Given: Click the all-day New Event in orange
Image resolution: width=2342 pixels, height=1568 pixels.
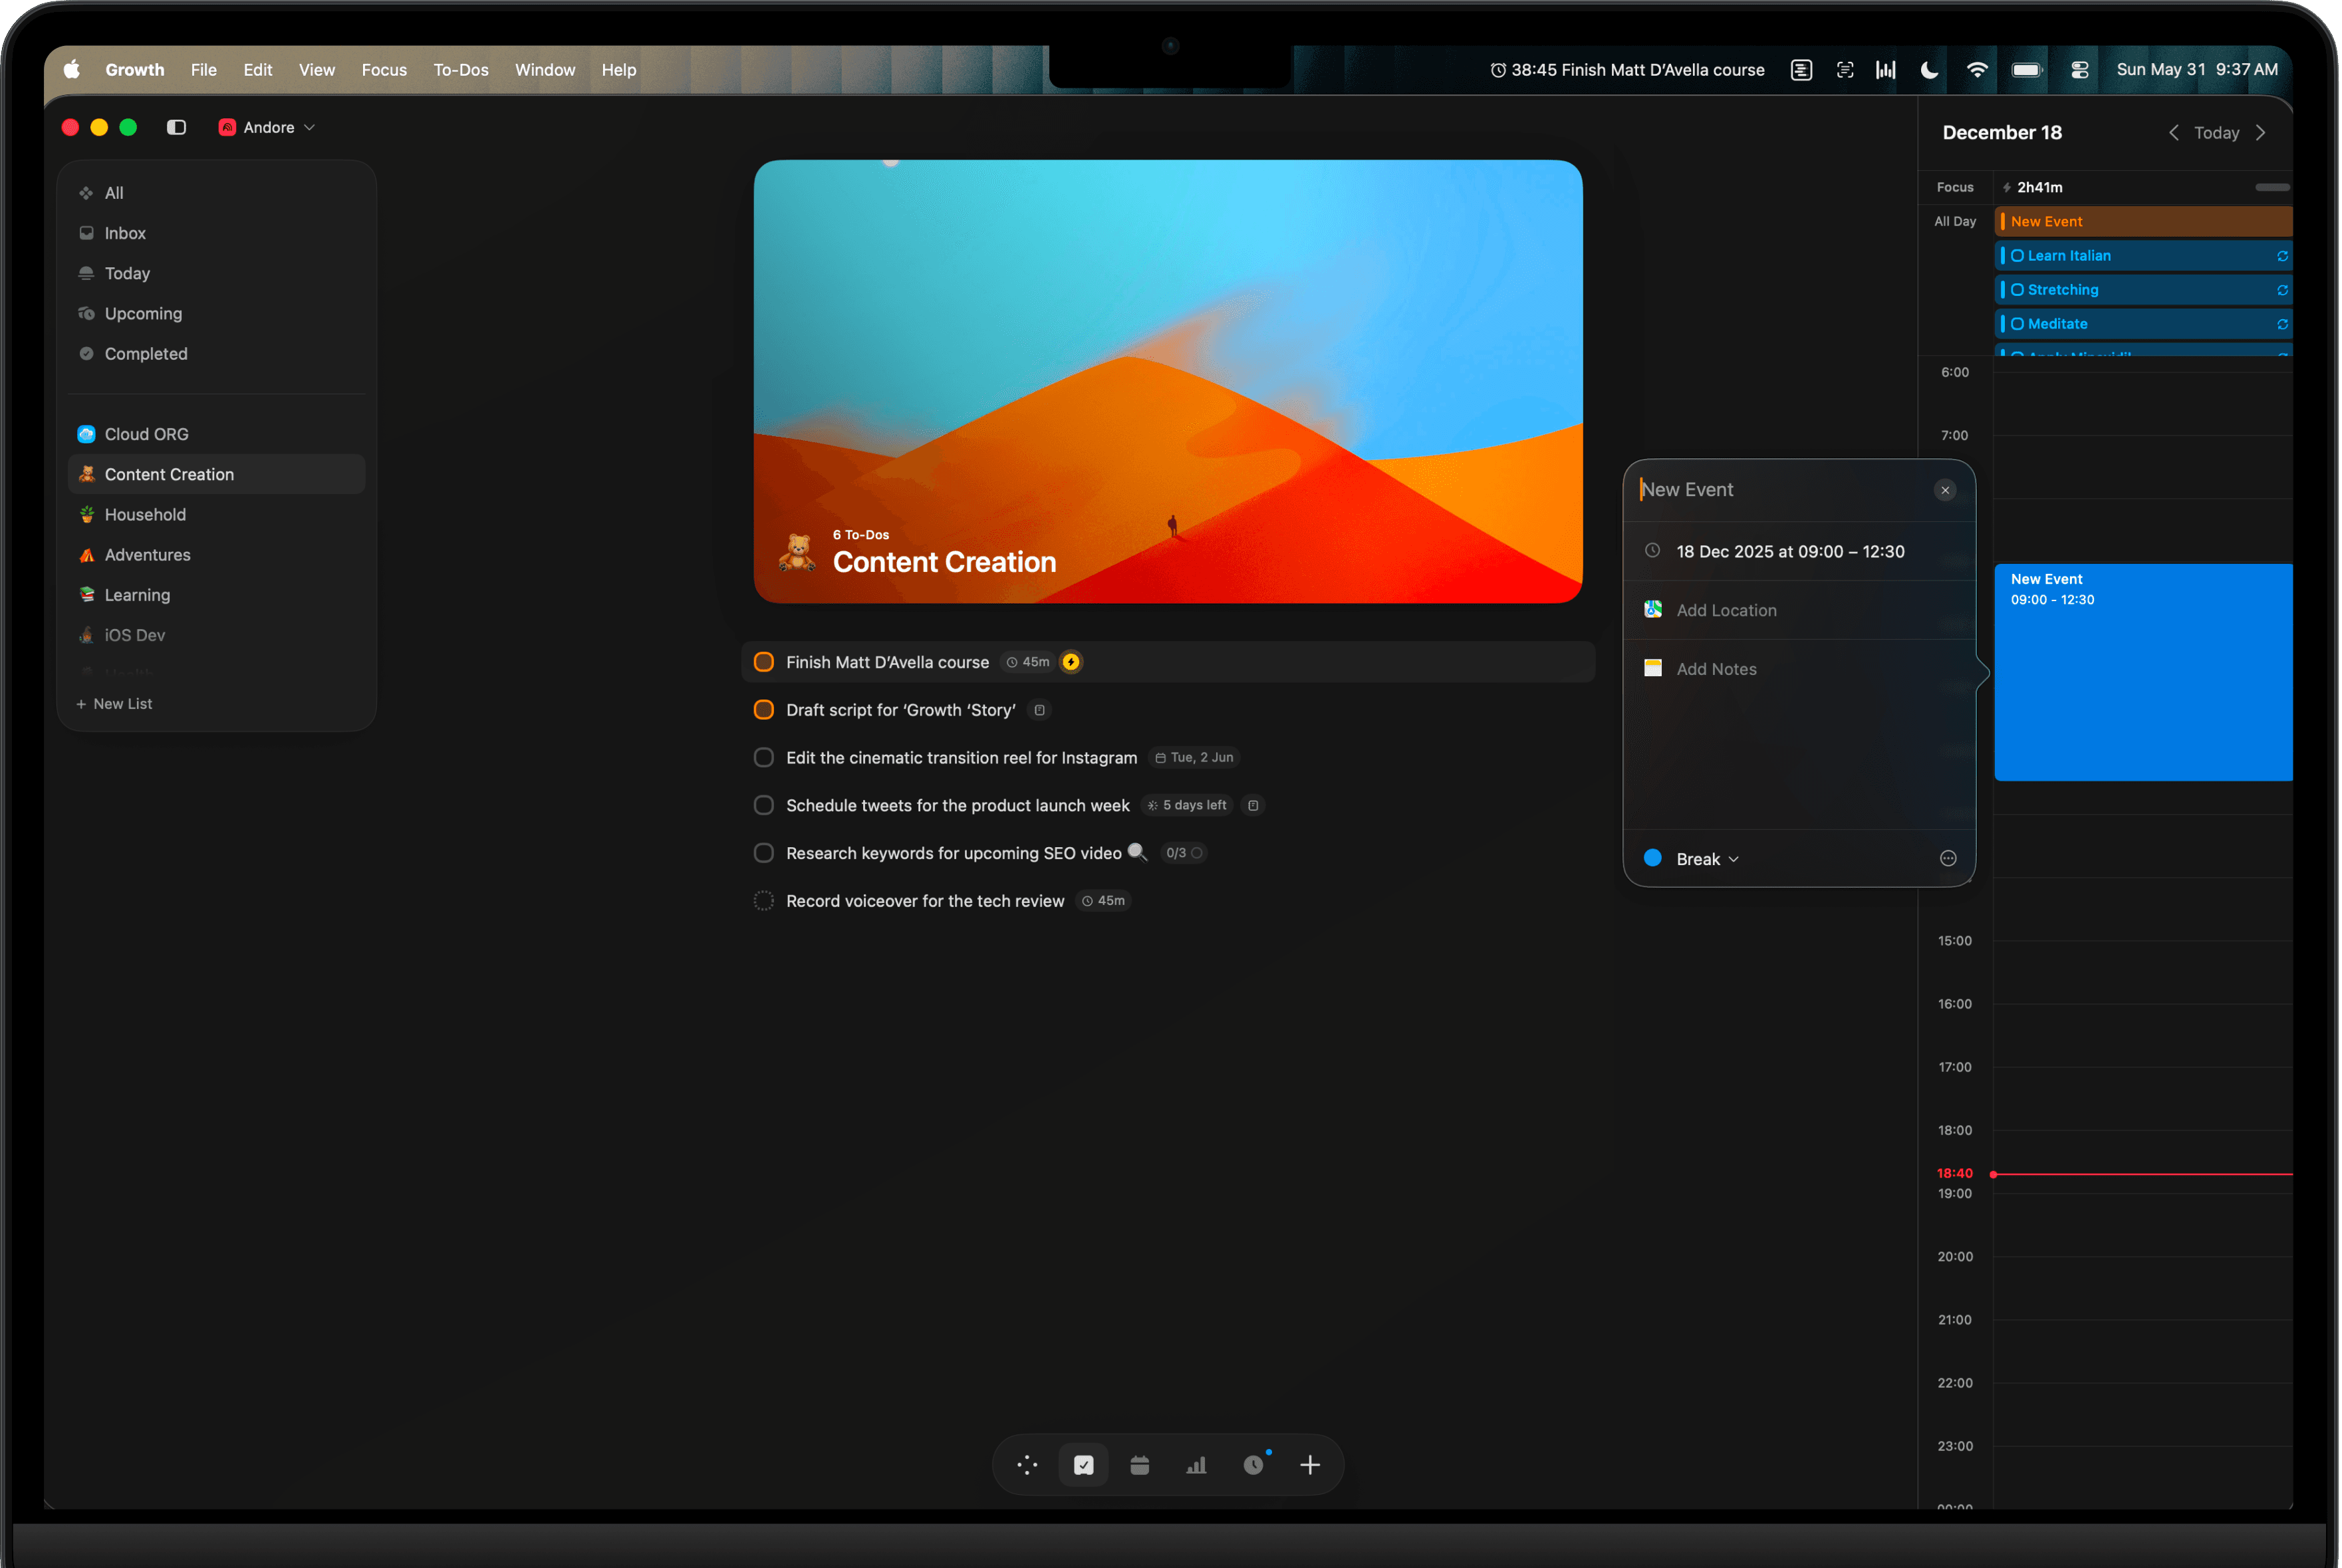Looking at the screenshot, I should (2143, 221).
